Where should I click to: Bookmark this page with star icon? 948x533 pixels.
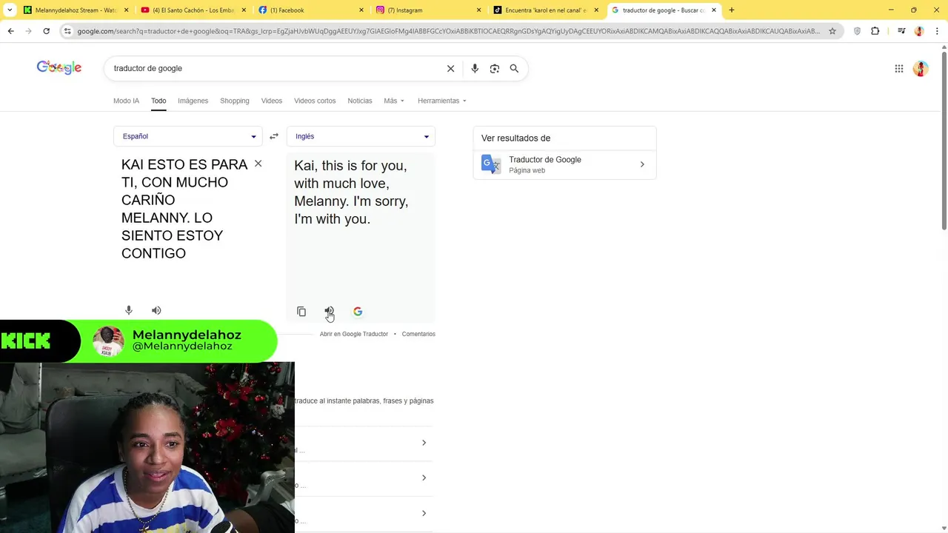[832, 31]
